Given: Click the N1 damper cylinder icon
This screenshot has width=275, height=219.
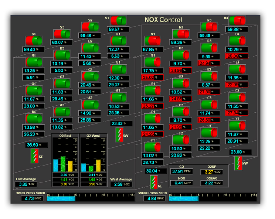Looking at the screenshot, I should click(152, 41).
